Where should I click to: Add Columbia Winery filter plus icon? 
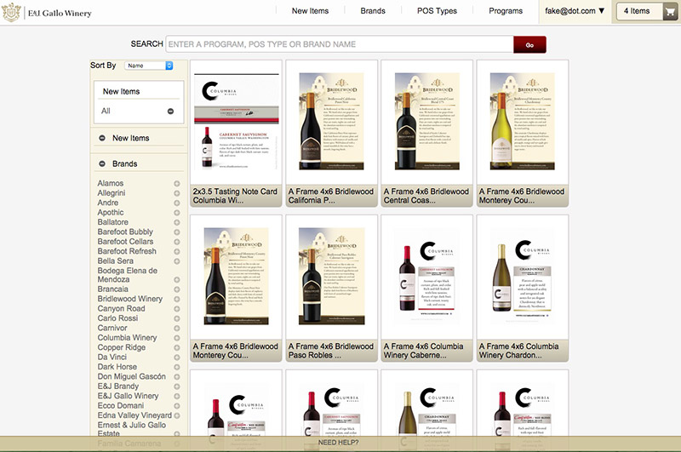(177, 338)
